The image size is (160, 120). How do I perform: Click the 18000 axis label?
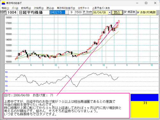click(9, 18)
